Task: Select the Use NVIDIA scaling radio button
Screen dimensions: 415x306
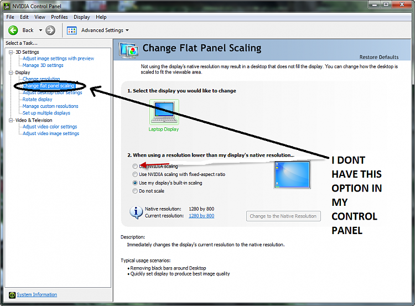Action: [135, 166]
